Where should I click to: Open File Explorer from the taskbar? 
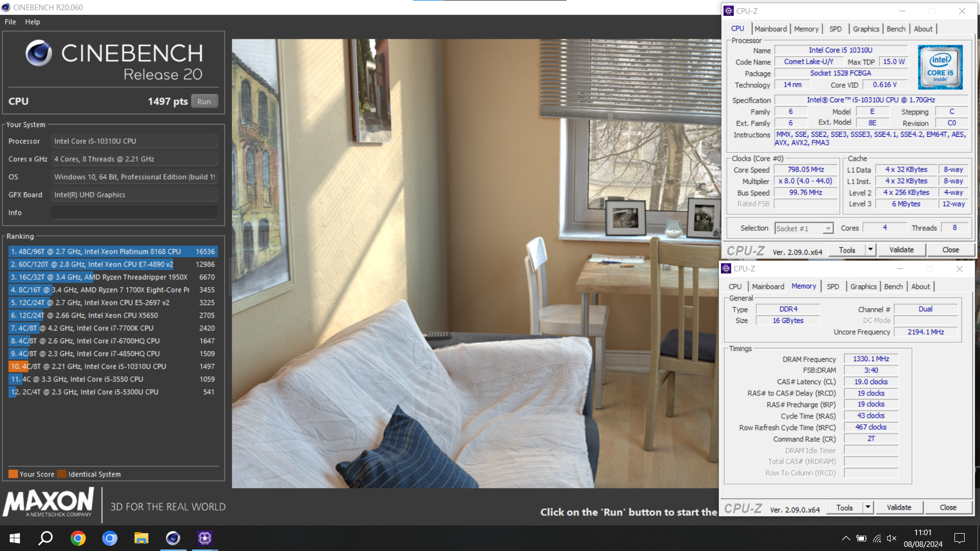click(x=141, y=538)
